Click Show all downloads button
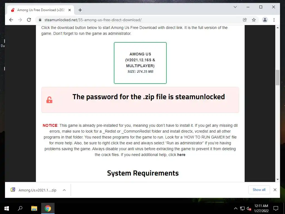This screenshot has width=285, height=214. click(259, 189)
